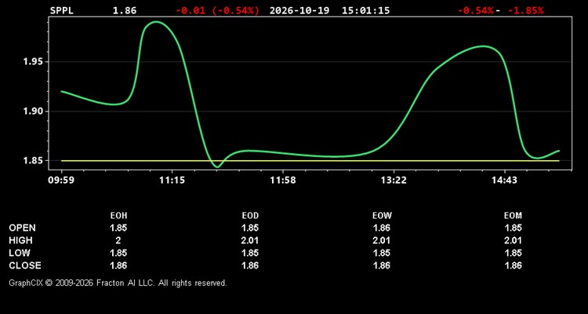Click the timestamp 15:01:15
588x314 pixels.
point(365,10)
